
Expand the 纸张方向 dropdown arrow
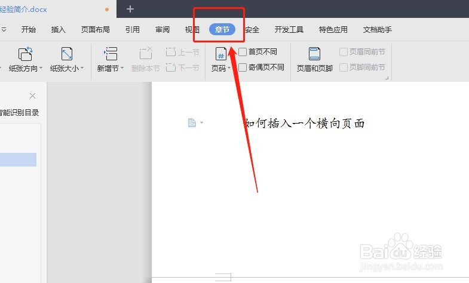click(41, 68)
